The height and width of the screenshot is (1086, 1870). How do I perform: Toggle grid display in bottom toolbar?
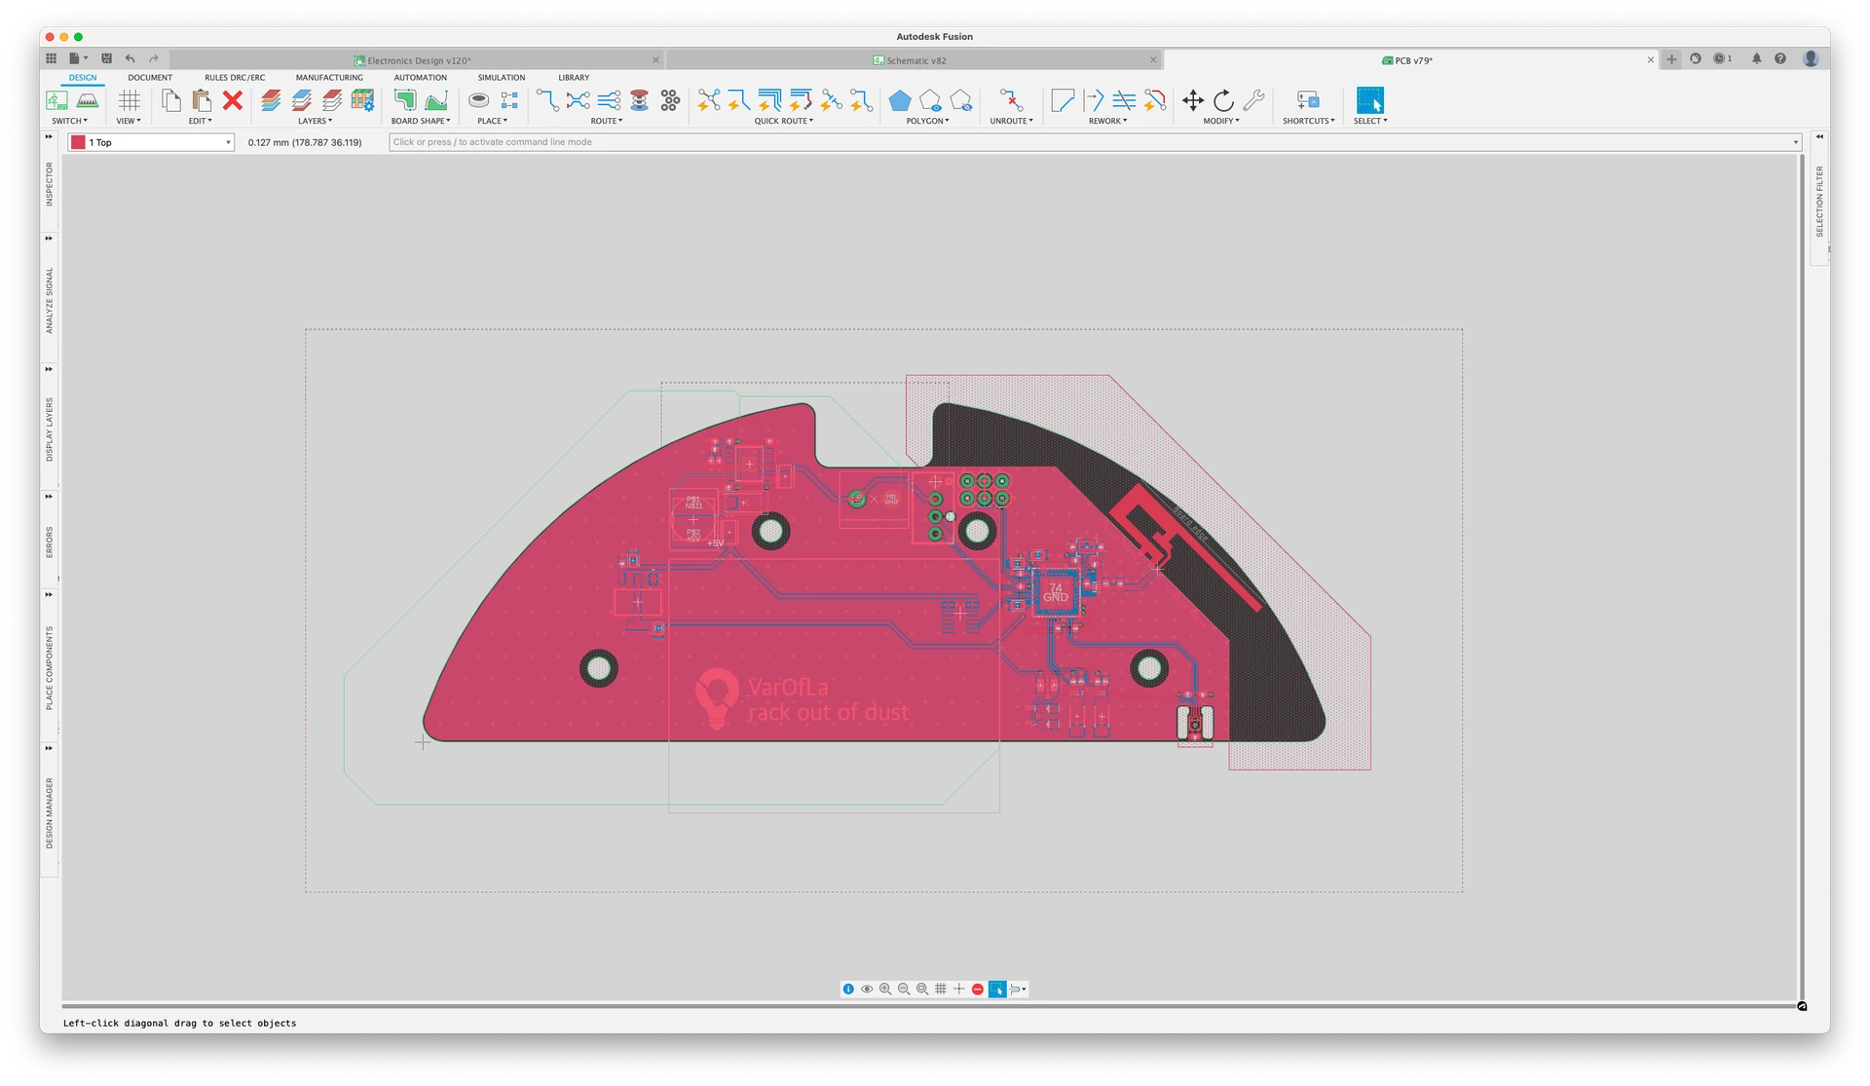point(941,989)
